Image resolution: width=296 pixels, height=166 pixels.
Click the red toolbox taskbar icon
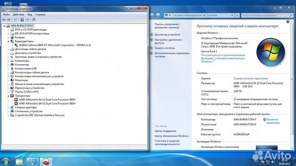click(46, 162)
